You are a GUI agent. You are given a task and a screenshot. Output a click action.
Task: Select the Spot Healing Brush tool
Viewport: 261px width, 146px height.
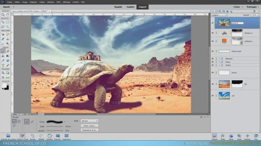tap(8, 34)
